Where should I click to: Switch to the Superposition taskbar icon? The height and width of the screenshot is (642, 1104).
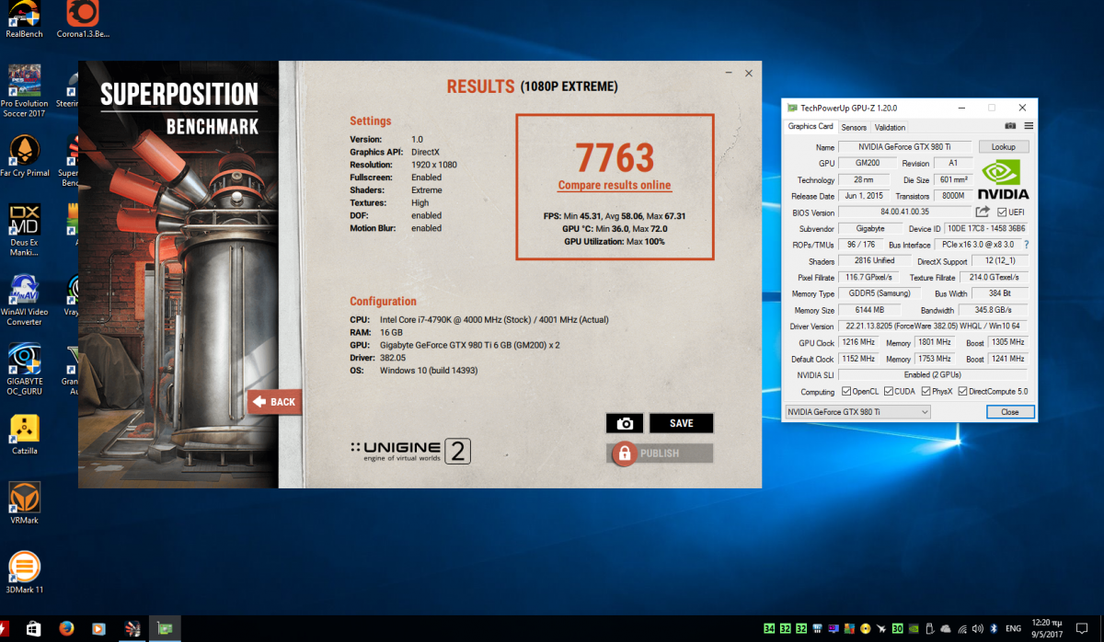coord(132,629)
